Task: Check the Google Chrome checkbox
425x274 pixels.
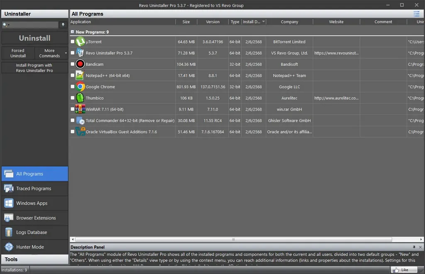Action: pyautogui.click(x=72, y=87)
